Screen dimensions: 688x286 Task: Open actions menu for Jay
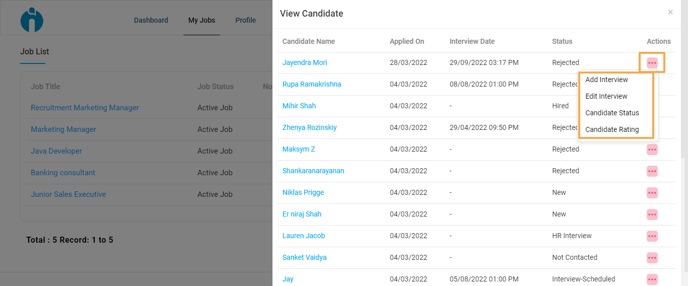652,279
